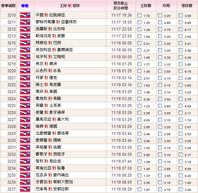Check draw 3.10 for 葡萄牙 對 西班牙

[160, 154]
